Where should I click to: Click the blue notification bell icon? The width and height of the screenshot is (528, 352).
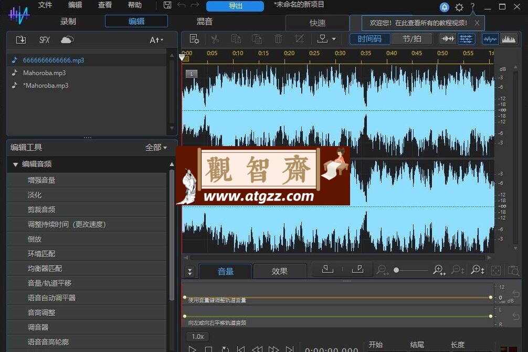(445, 7)
